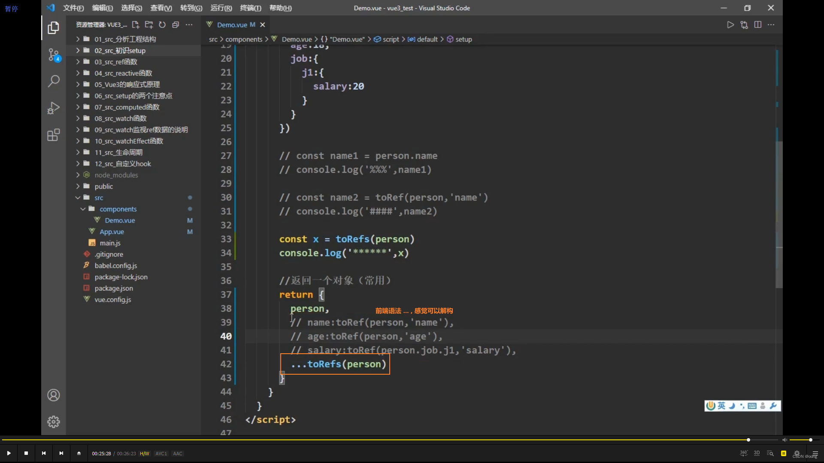Open the 终端(T) menu
Viewport: 824px width, 463px height.
click(x=251, y=8)
